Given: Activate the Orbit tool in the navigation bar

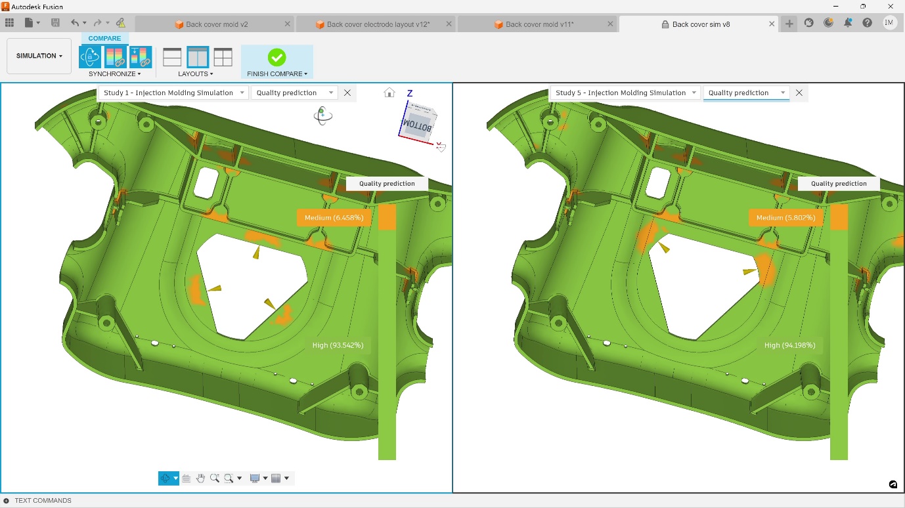Looking at the screenshot, I should [x=166, y=478].
